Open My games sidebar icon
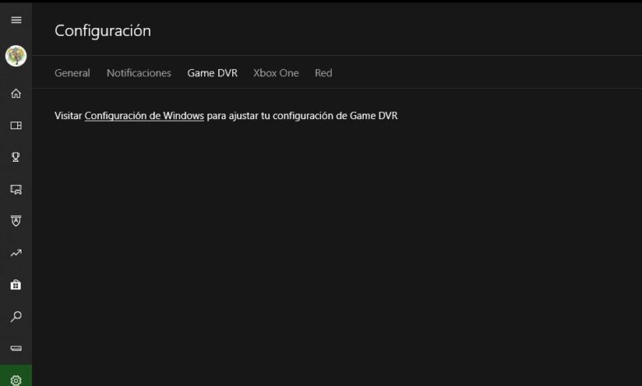This screenshot has width=642, height=386. (x=16, y=126)
